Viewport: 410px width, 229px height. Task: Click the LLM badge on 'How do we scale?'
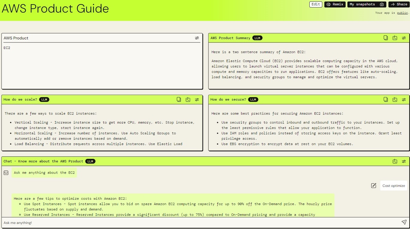[x=44, y=99]
